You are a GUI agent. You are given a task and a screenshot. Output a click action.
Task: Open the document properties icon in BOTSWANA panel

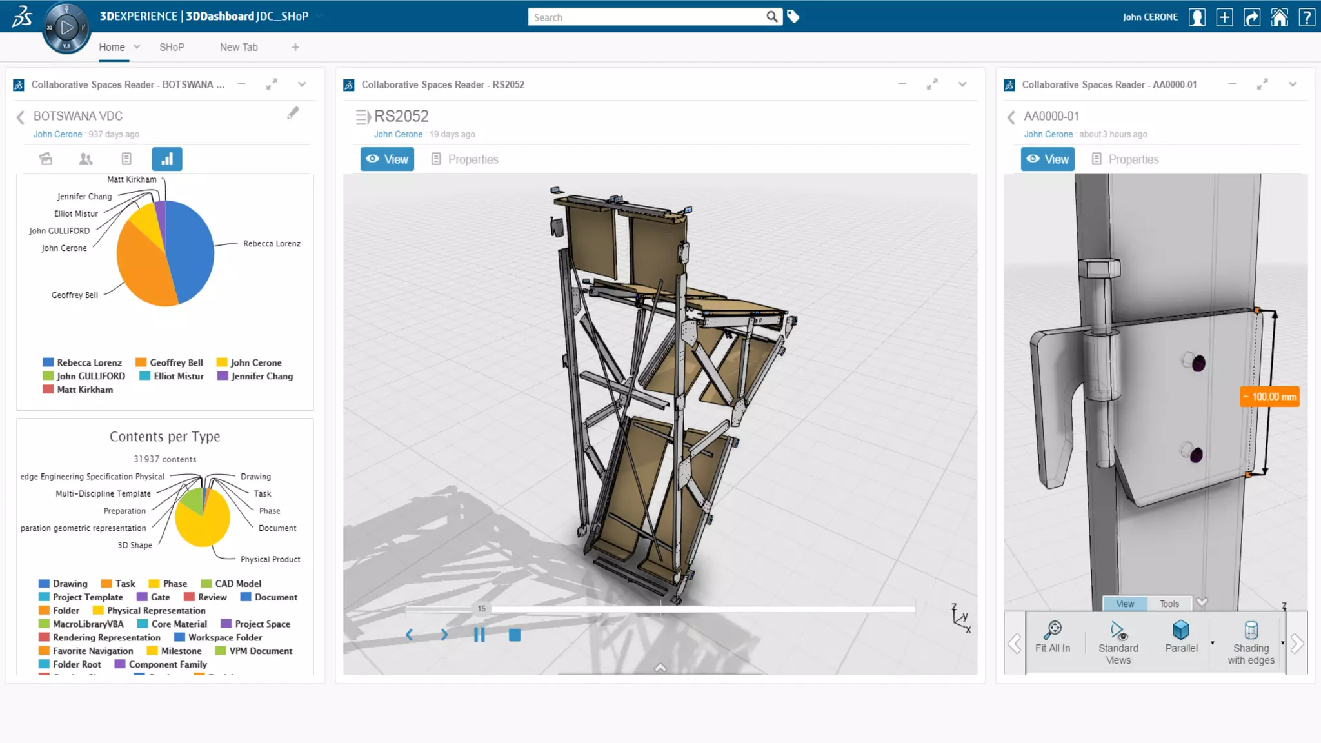pos(126,159)
